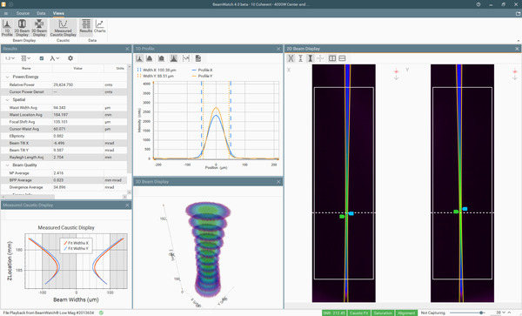This screenshot has width=522, height=316.
Task: Toggle the 1D Profile view button
Action: click(7, 28)
